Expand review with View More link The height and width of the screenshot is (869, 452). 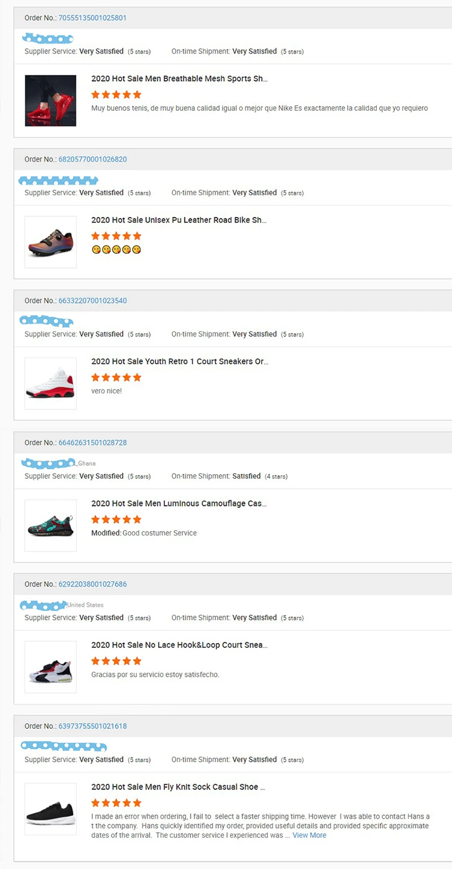pyautogui.click(x=309, y=835)
